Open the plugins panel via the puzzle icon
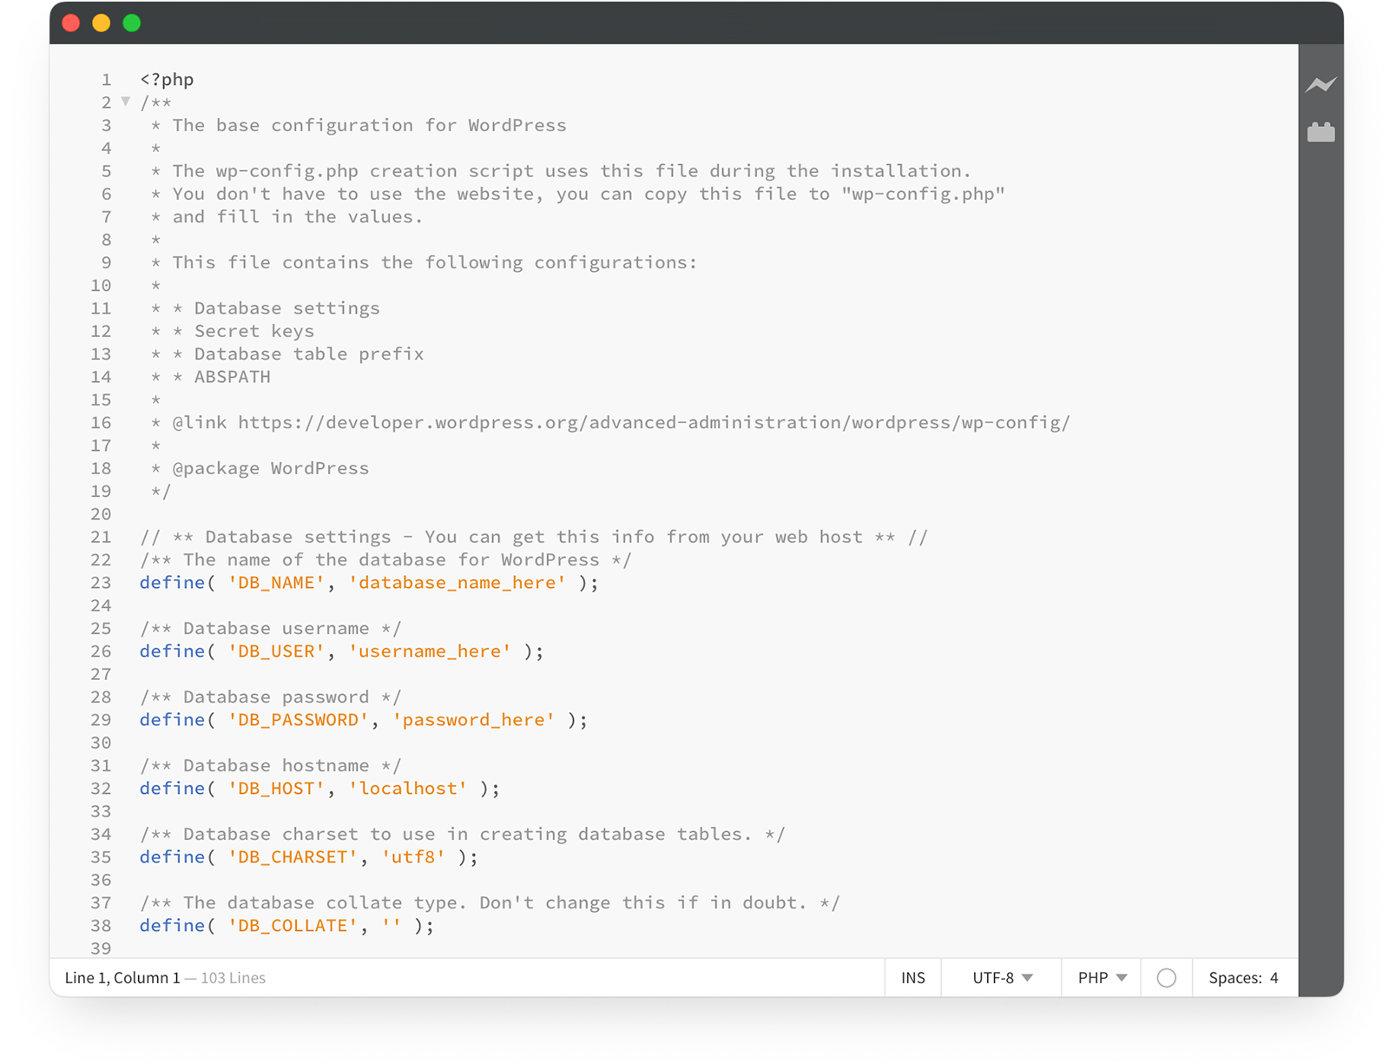The height and width of the screenshot is (1064, 1389). pos(1321,132)
